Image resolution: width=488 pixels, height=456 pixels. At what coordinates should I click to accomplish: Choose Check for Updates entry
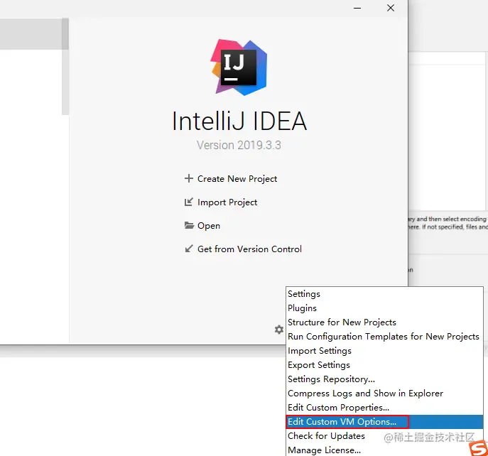pos(384,436)
